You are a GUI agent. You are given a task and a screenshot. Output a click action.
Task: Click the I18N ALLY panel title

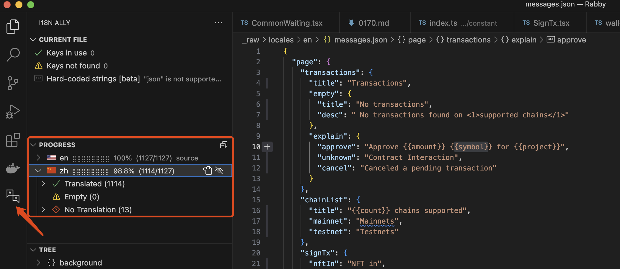pos(55,23)
